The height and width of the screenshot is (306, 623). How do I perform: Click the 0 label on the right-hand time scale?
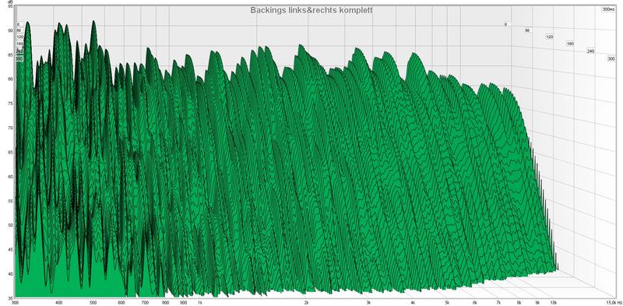click(505, 24)
